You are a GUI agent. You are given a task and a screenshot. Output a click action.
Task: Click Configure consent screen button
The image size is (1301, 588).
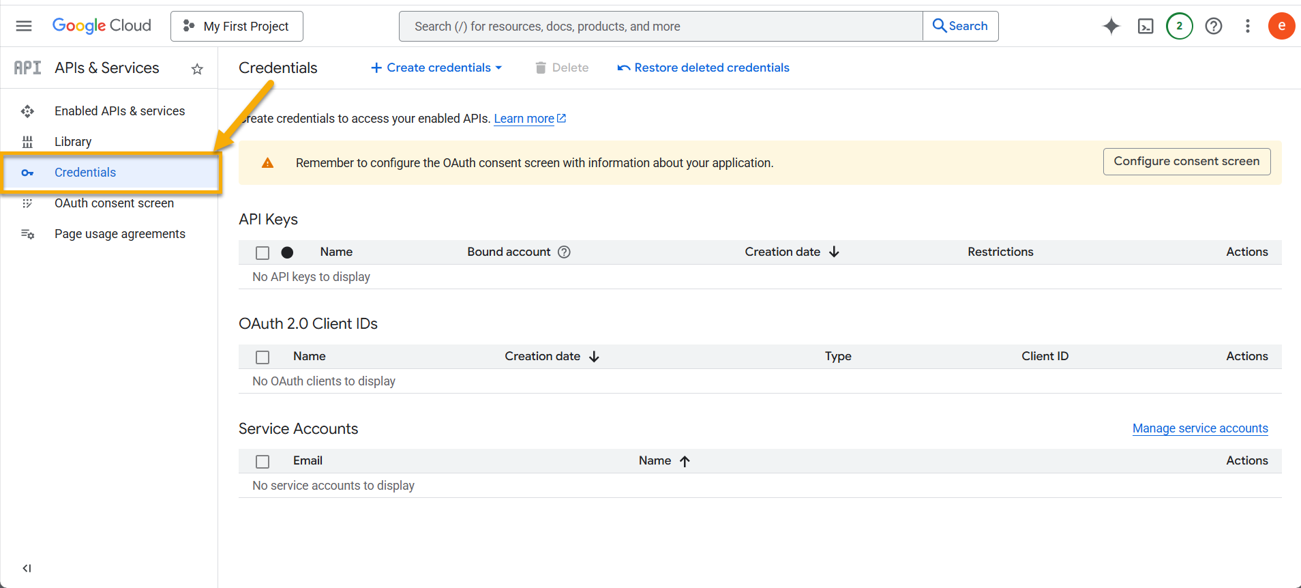(1186, 162)
